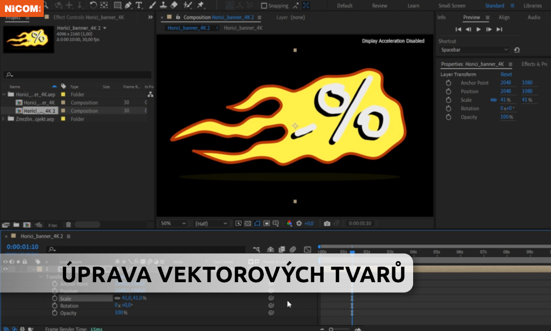The width and height of the screenshot is (551, 331).
Task: Open the Composition panel menu icon
Action: tap(259, 17)
